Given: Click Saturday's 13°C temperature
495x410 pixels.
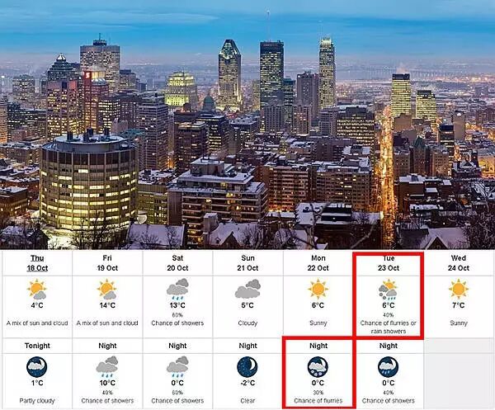Looking at the screenshot, I should point(177,305).
